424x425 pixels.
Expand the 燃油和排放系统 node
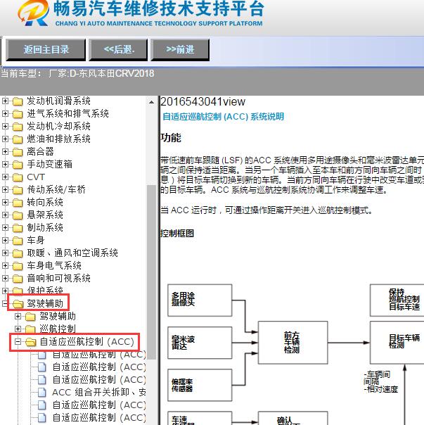pyautogui.click(x=5, y=139)
